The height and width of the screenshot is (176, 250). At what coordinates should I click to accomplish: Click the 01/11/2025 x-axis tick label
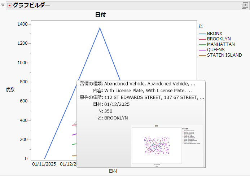click(44, 164)
